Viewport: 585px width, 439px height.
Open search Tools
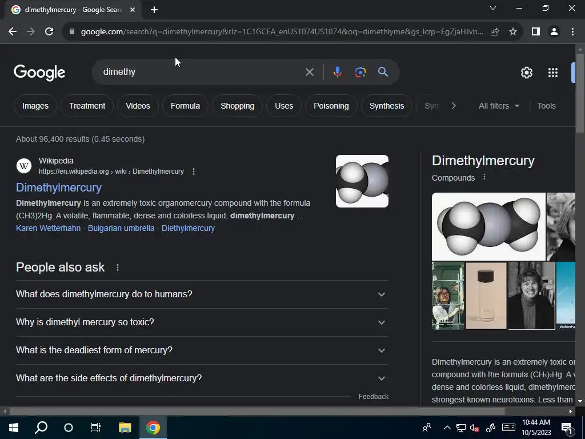coord(546,106)
